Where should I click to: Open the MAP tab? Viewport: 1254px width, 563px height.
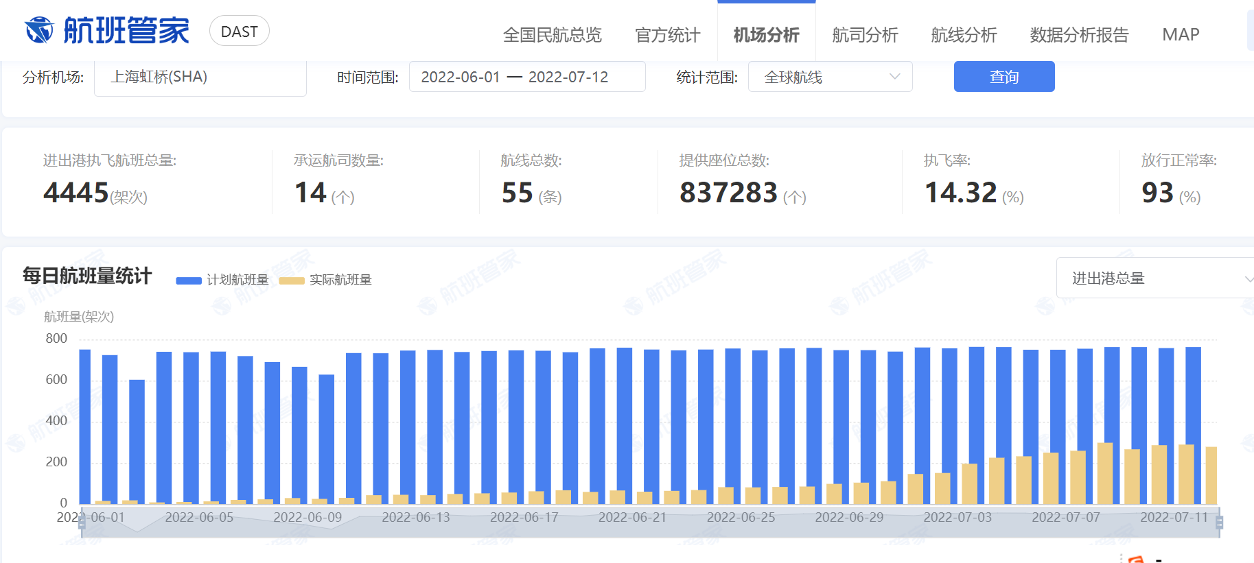(1181, 35)
